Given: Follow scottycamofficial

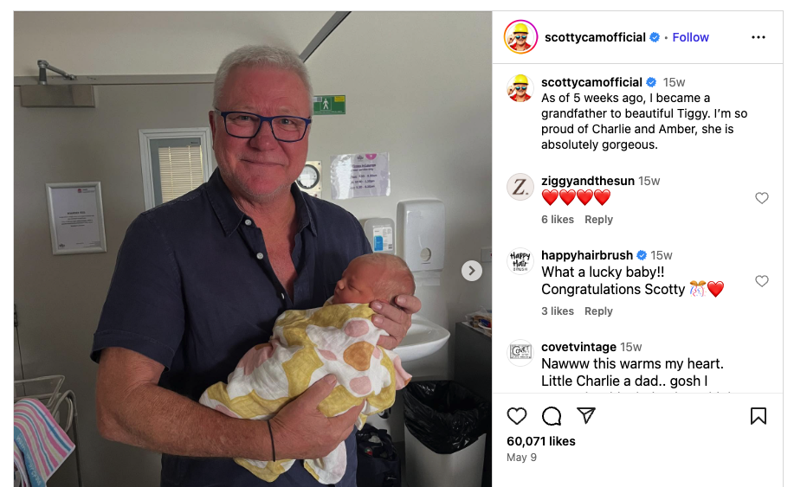Looking at the screenshot, I should click(690, 37).
